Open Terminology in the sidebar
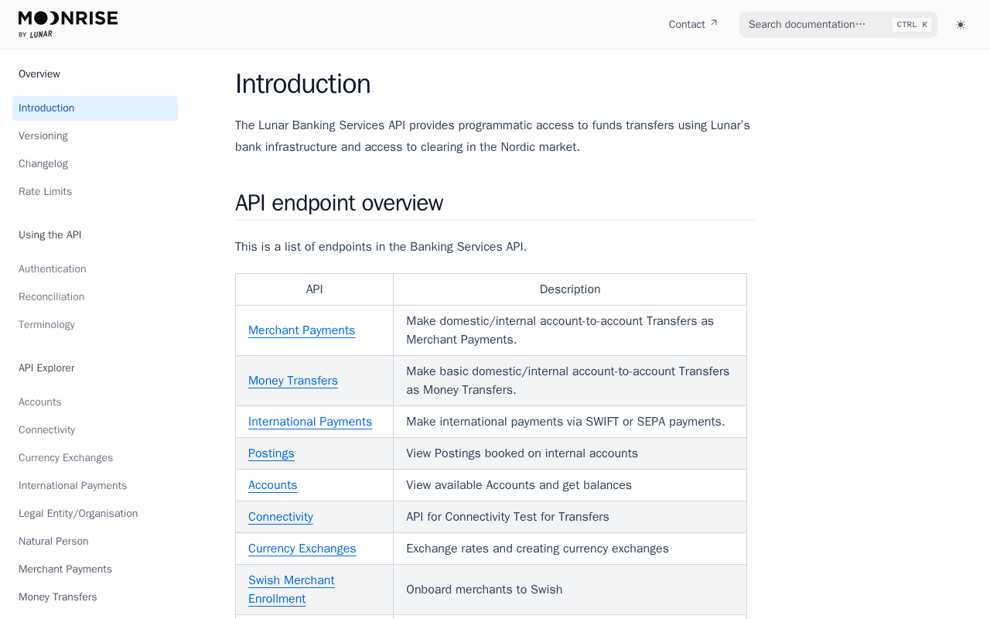 coord(46,325)
